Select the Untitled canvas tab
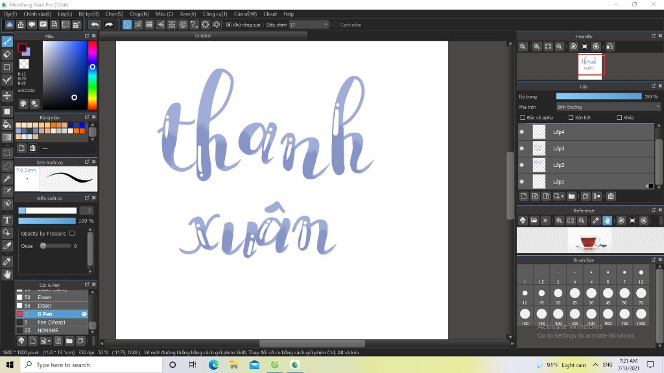Viewport: 664px width, 373px height. [x=202, y=36]
